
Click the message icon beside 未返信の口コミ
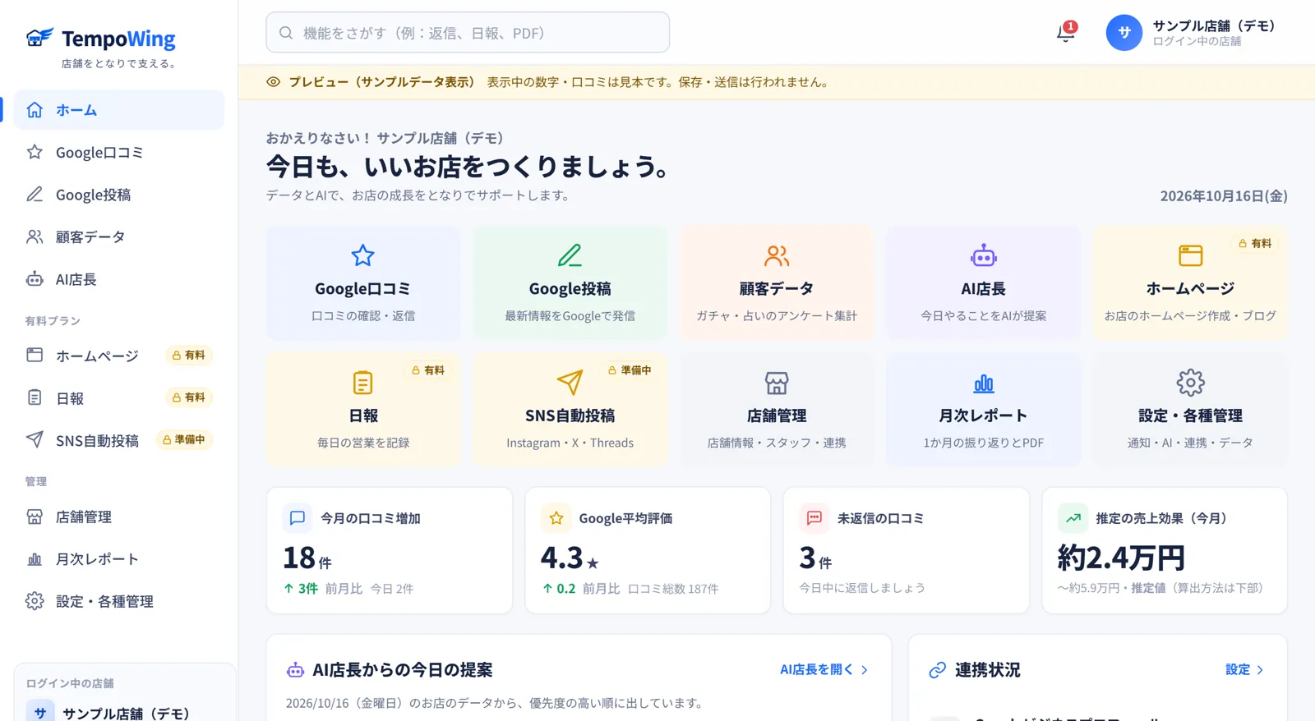[x=814, y=518]
